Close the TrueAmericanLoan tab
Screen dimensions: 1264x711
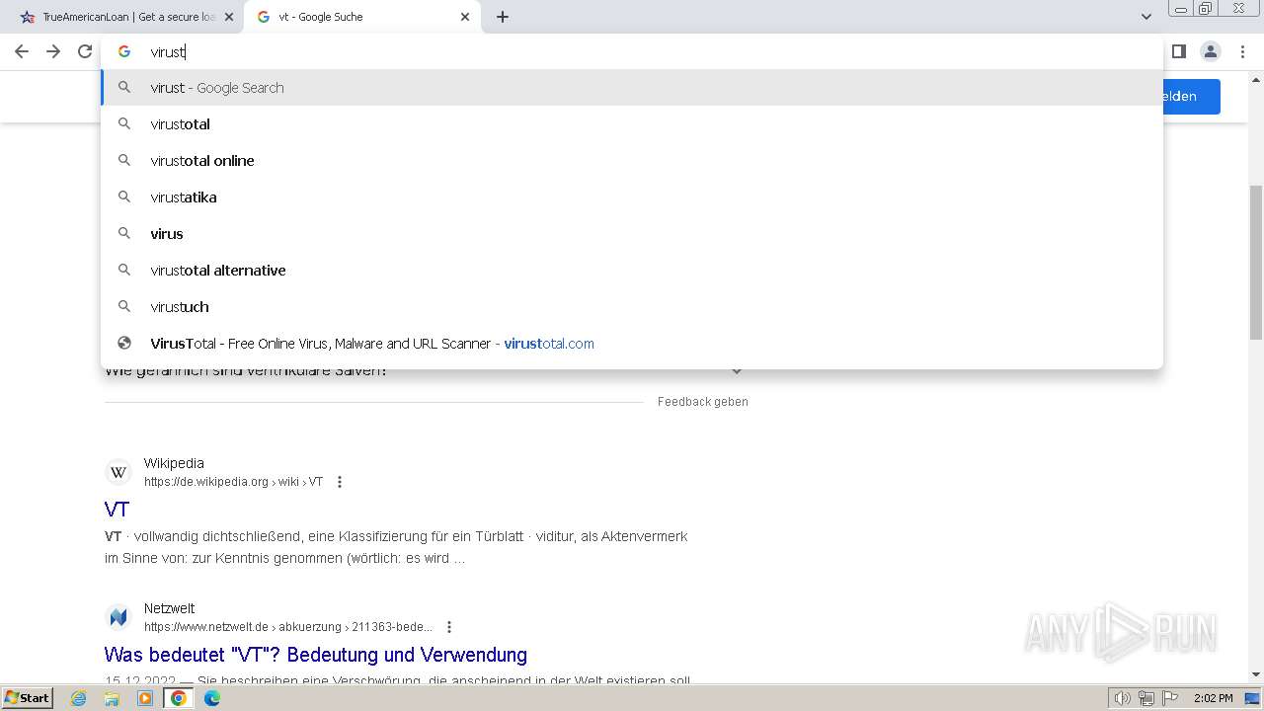229,17
